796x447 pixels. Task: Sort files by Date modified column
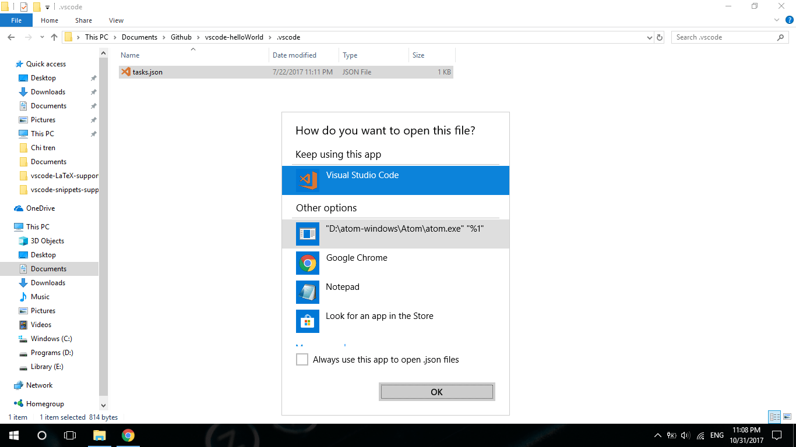coord(304,55)
